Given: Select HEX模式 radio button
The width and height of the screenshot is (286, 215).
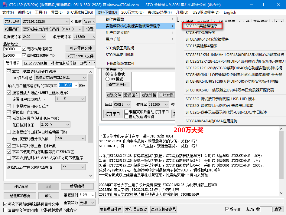Looking at the screenshot, I should [x=107, y=79].
